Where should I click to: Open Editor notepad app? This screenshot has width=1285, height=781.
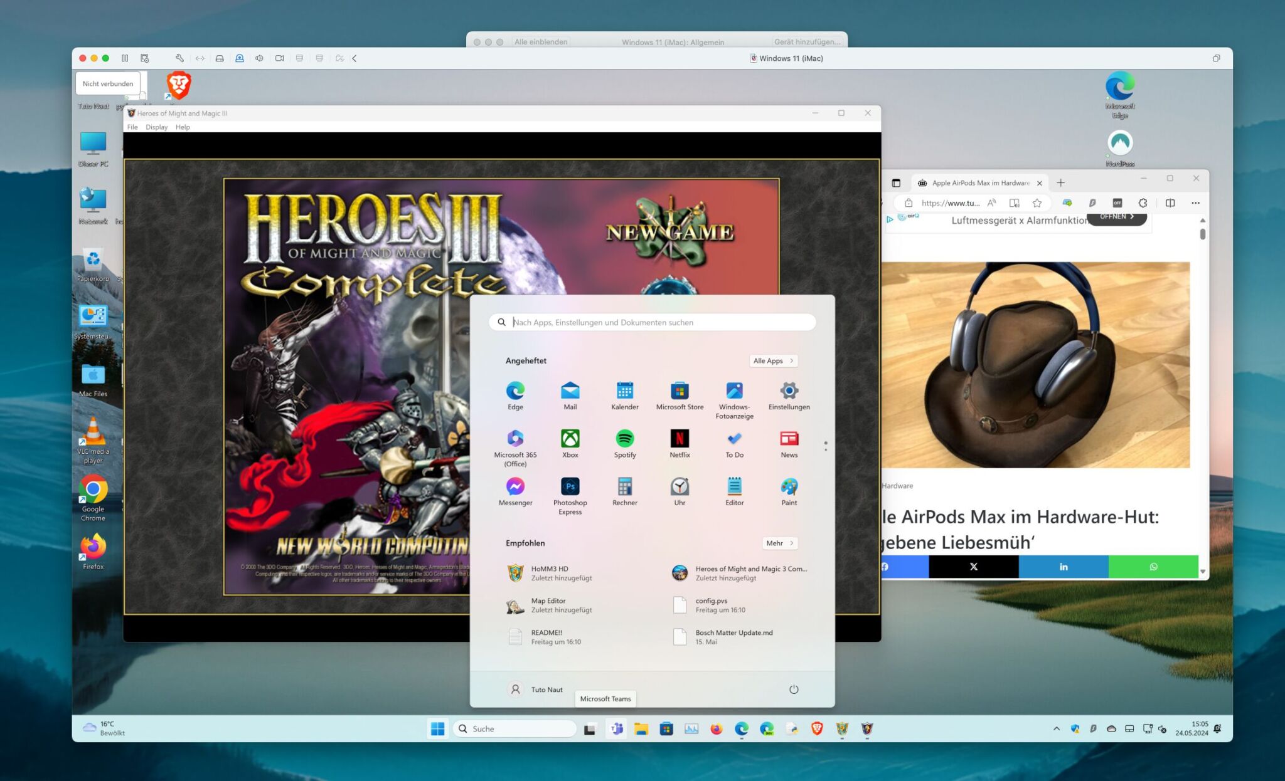tap(734, 492)
